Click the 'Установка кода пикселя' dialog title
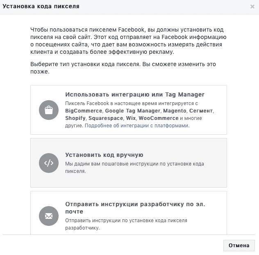This screenshot has width=259, height=255. (x=41, y=6)
